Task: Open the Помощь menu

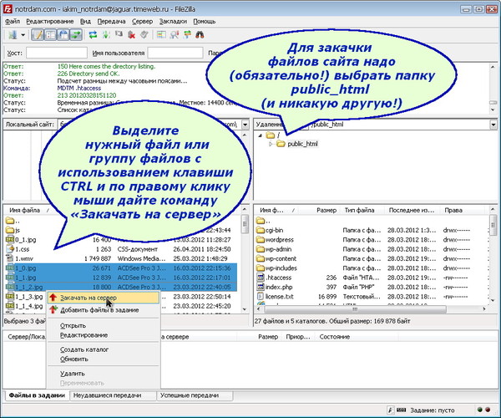Action: pos(205,22)
